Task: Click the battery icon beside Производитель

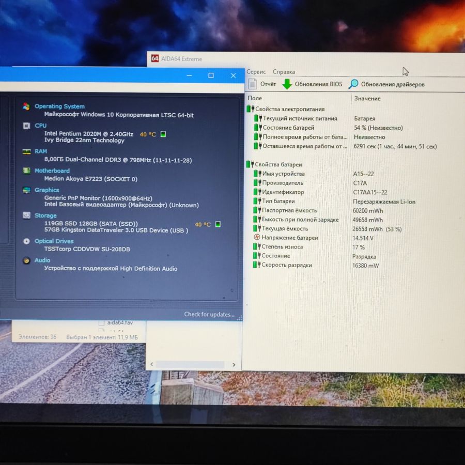Action: 257,182
